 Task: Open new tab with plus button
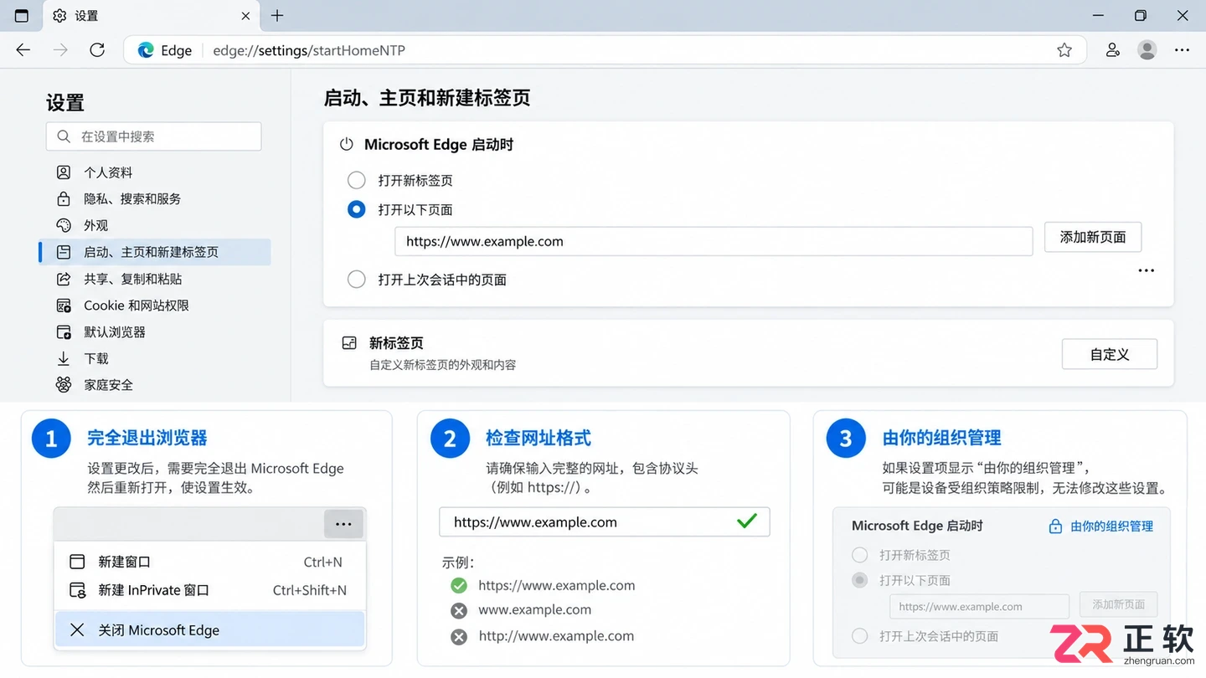pyautogui.click(x=277, y=16)
